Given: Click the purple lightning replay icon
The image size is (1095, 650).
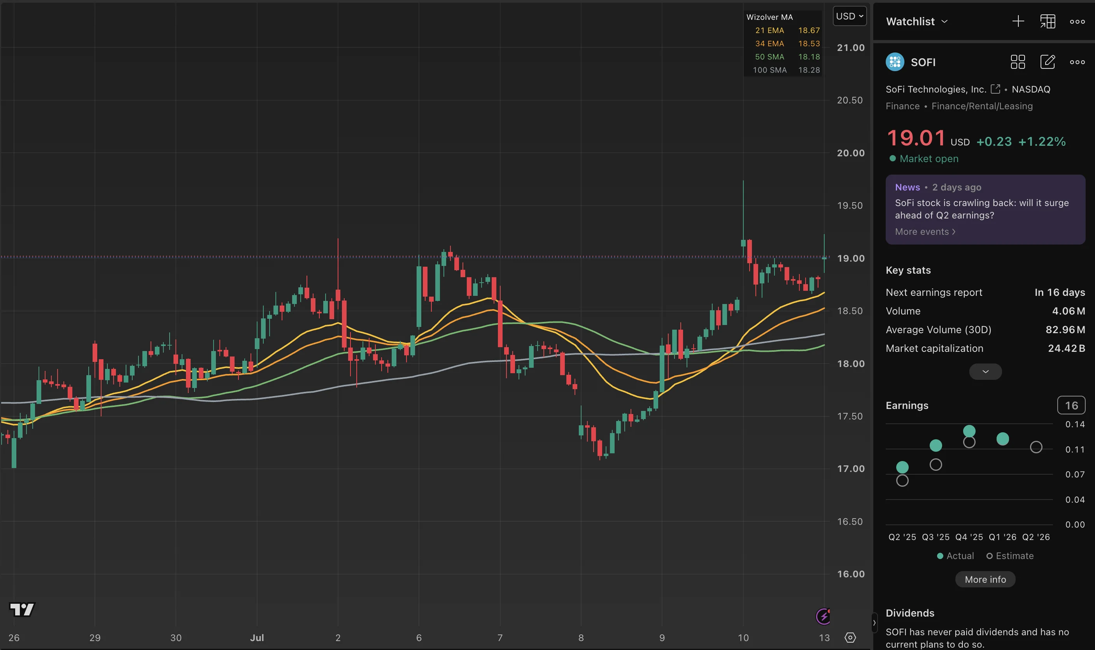Looking at the screenshot, I should point(823,616).
